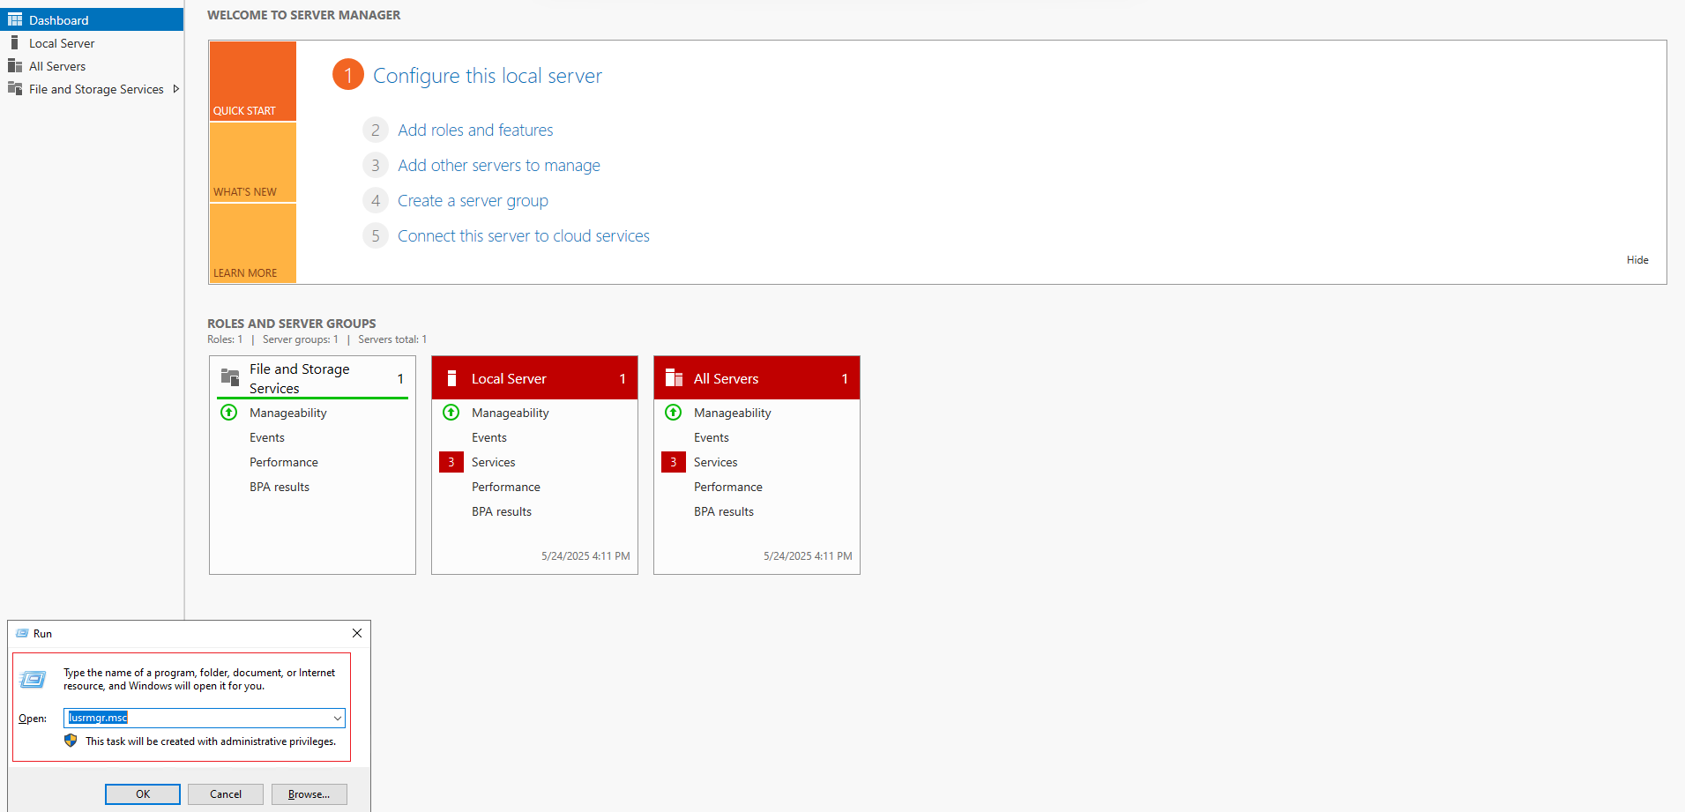Screen dimensions: 1685x812
Task: Close the Run dialog
Action: (357, 633)
